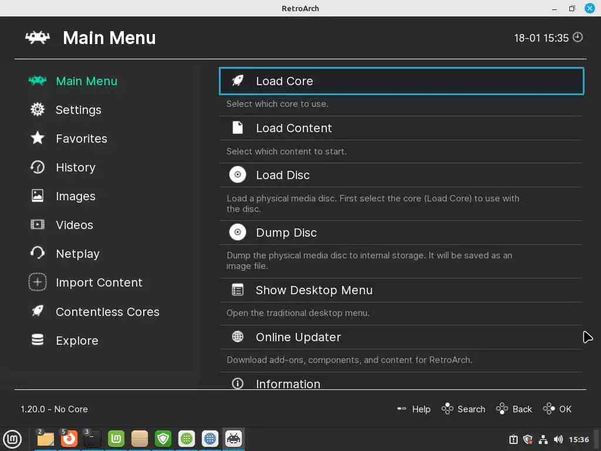Open the Firefox taskbar icon
Screen dimensions: 601x451
point(69,439)
